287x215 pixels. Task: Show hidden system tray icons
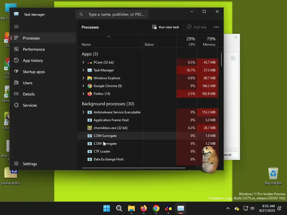pos(228,208)
